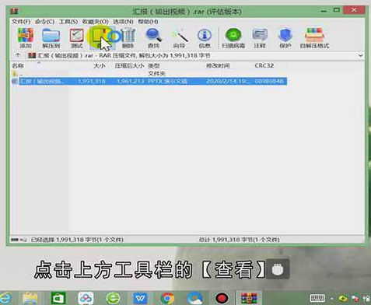Sort by 大小 column header
This screenshot has width=371, height=305.
click(100, 66)
